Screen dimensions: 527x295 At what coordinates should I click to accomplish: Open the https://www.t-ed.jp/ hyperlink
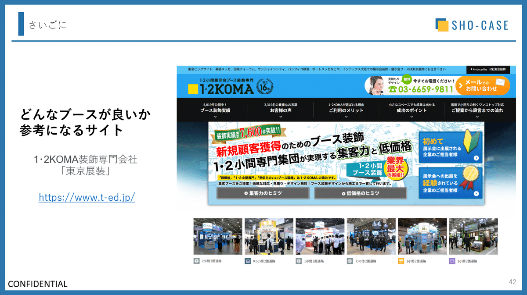pos(87,198)
